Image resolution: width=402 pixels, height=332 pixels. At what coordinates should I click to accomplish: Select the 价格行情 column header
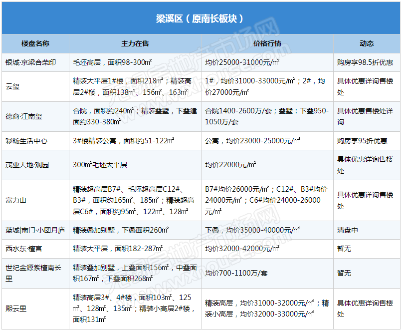click(x=267, y=43)
